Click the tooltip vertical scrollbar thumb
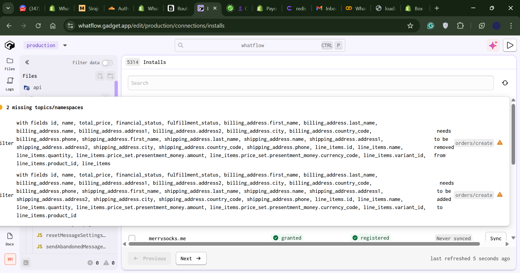520x273 pixels. (x=513, y=134)
